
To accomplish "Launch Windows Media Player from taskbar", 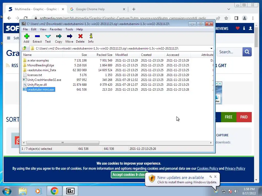I will pyautogui.click(x=38, y=191).
